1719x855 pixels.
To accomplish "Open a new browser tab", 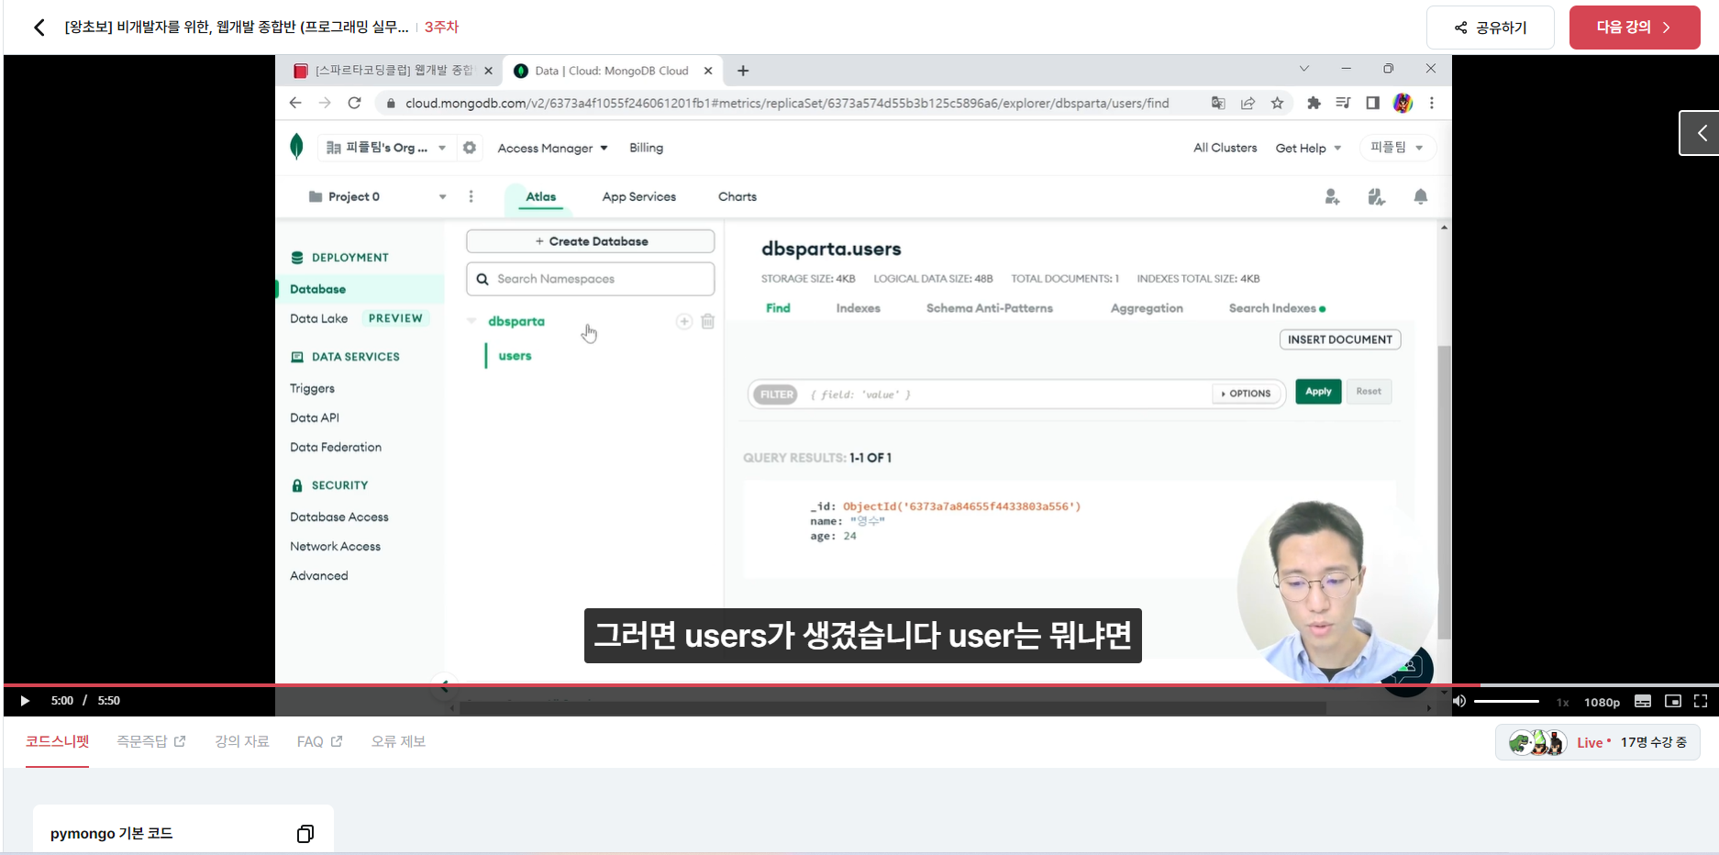I will [743, 71].
